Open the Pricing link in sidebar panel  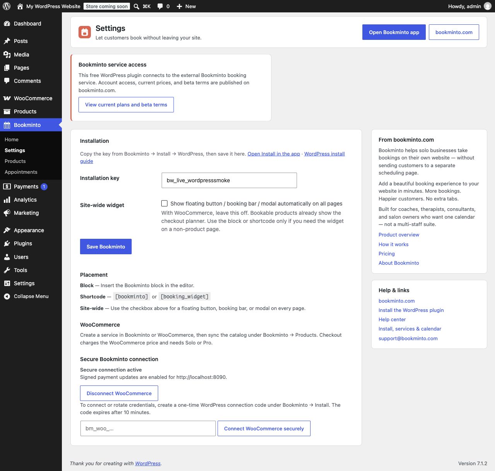tap(387, 253)
